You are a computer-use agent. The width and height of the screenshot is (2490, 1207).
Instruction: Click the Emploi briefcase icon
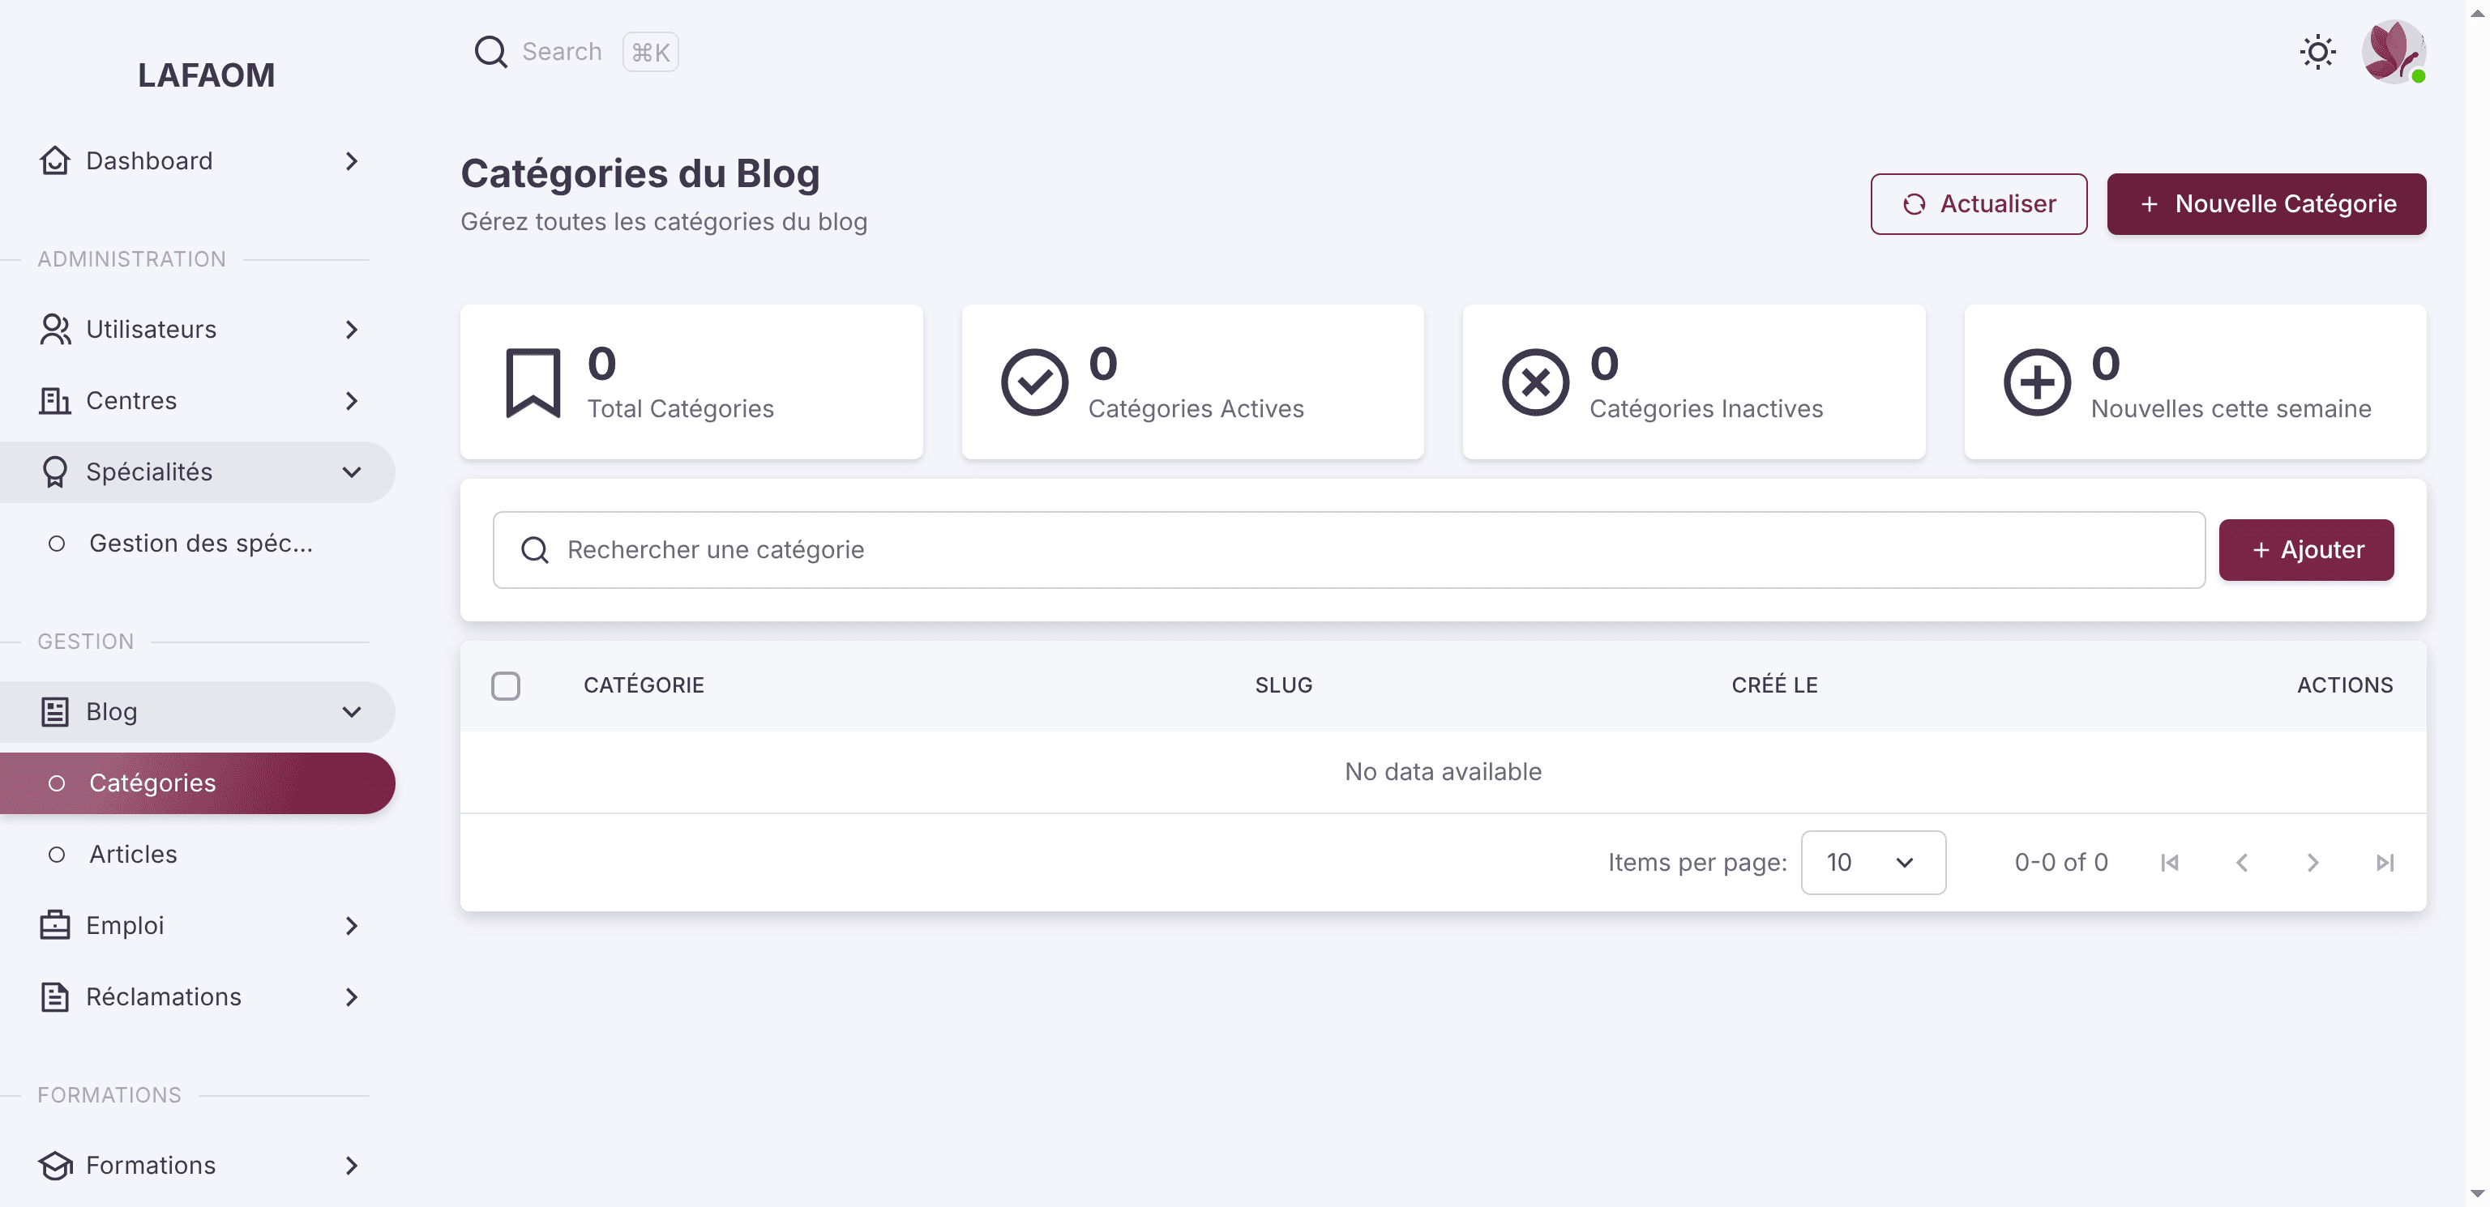(x=55, y=926)
